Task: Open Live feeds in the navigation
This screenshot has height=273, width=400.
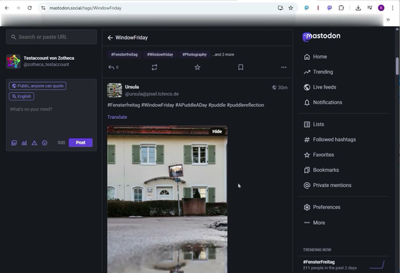Action: pos(320,87)
